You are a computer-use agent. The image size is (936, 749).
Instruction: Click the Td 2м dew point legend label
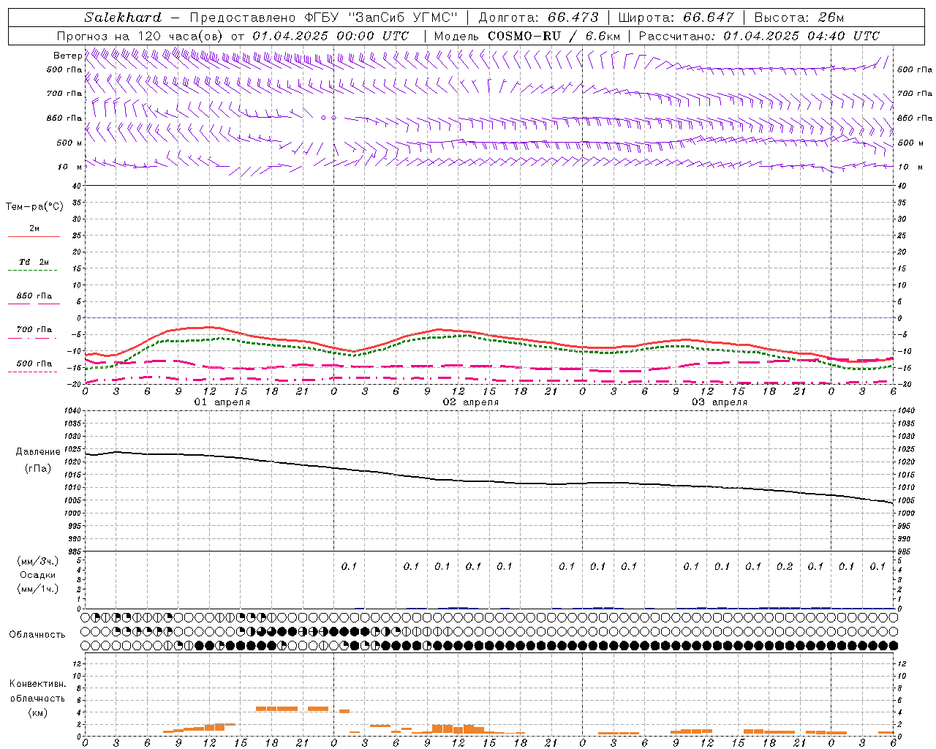[x=34, y=262]
